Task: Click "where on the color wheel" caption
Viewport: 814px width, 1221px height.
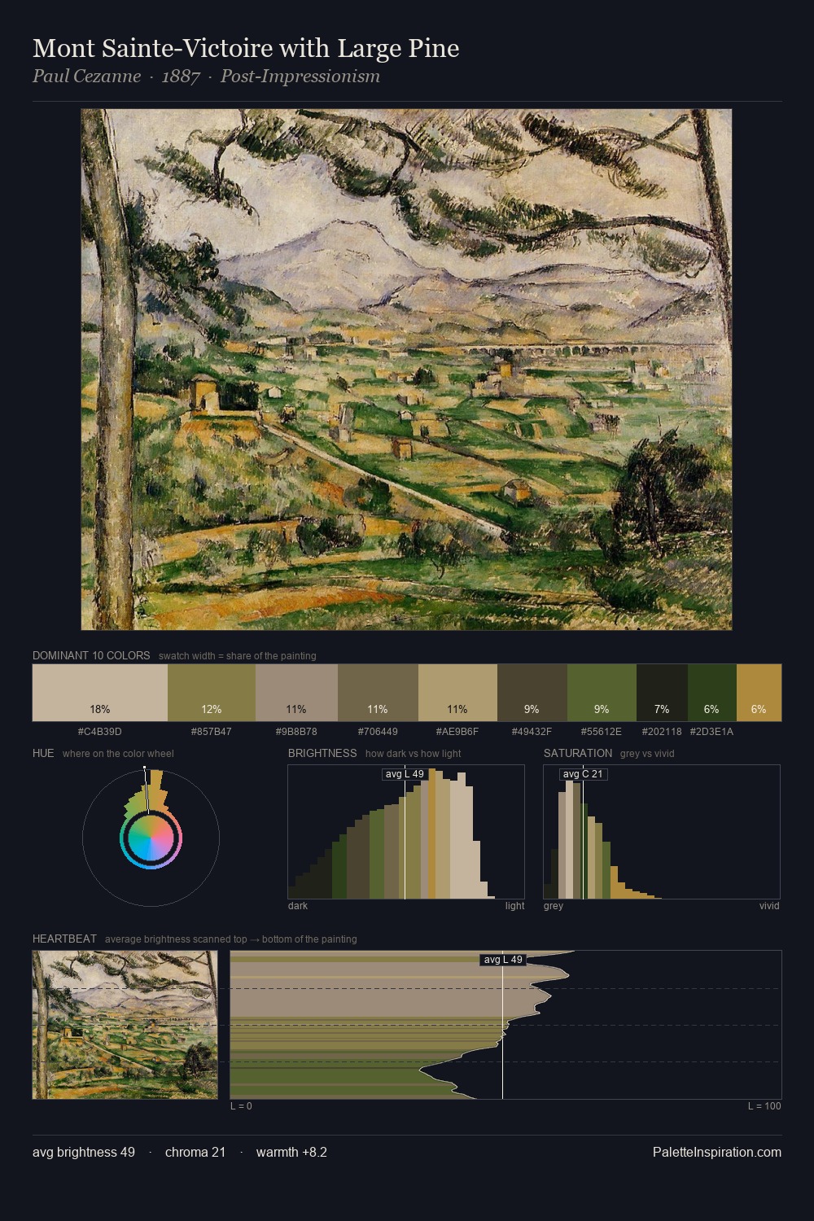Action: tap(118, 753)
